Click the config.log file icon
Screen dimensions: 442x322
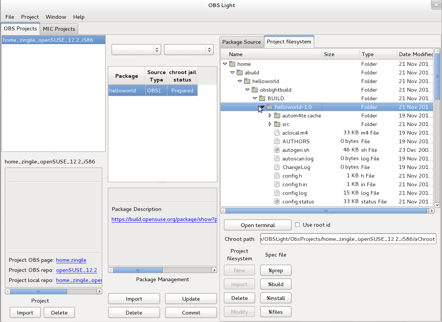click(277, 193)
